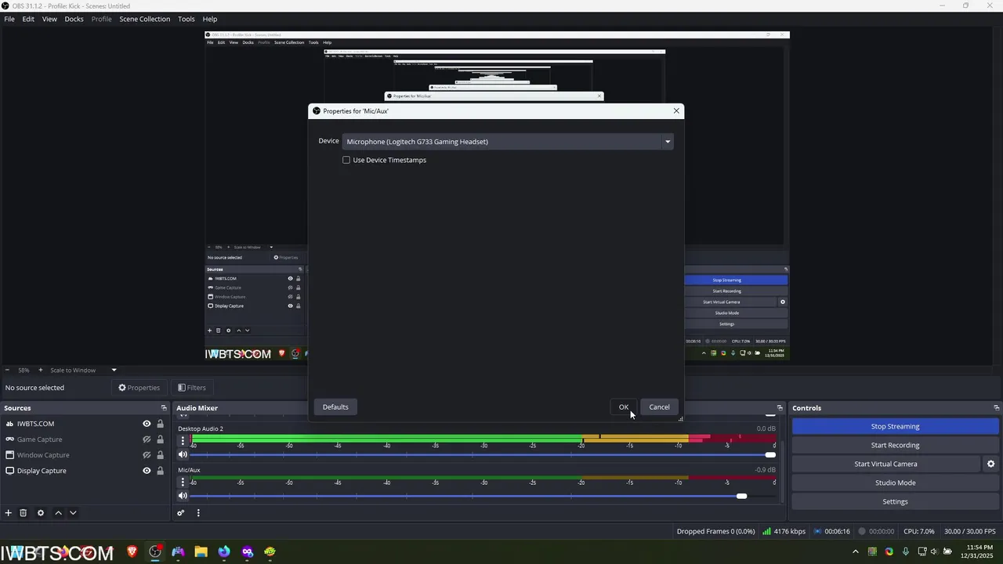The height and width of the screenshot is (564, 1003).
Task: Remove selected source with the trash icon
Action: [x=24, y=513]
